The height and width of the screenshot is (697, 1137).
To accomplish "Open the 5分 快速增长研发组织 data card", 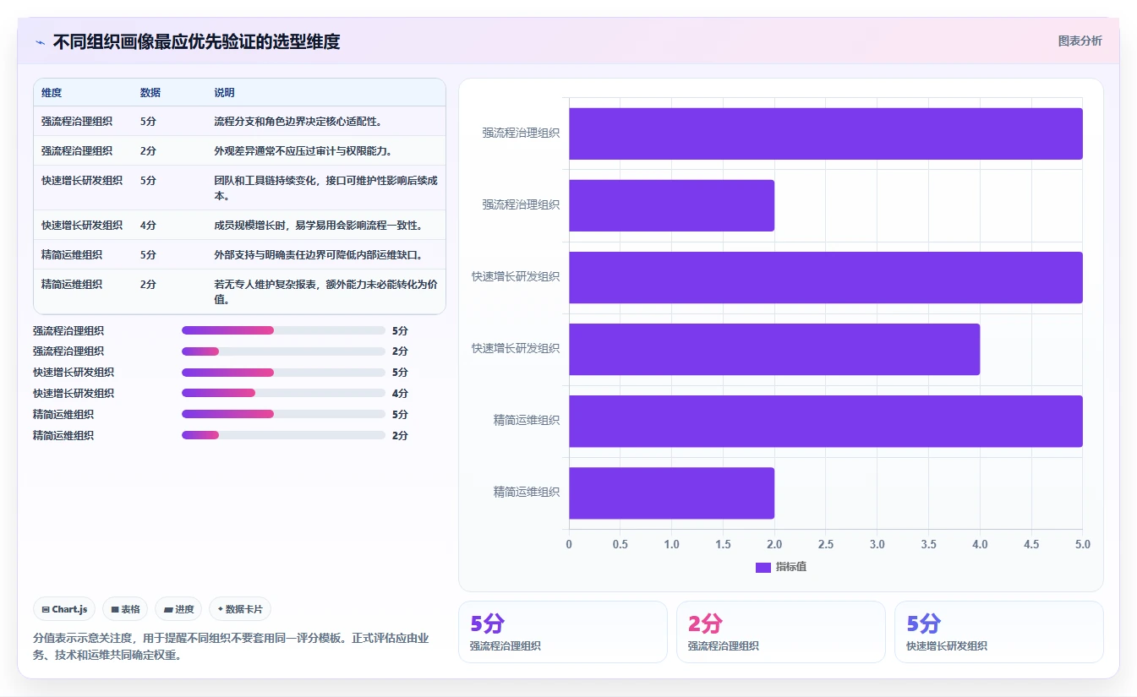I will pyautogui.click(x=999, y=632).
